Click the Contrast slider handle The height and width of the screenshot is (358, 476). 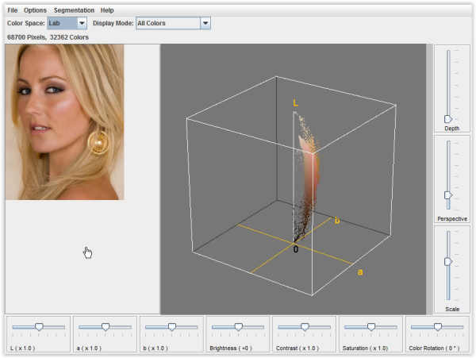[x=305, y=326]
